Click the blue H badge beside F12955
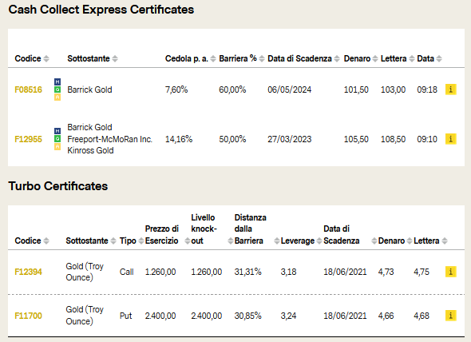 pos(57,131)
